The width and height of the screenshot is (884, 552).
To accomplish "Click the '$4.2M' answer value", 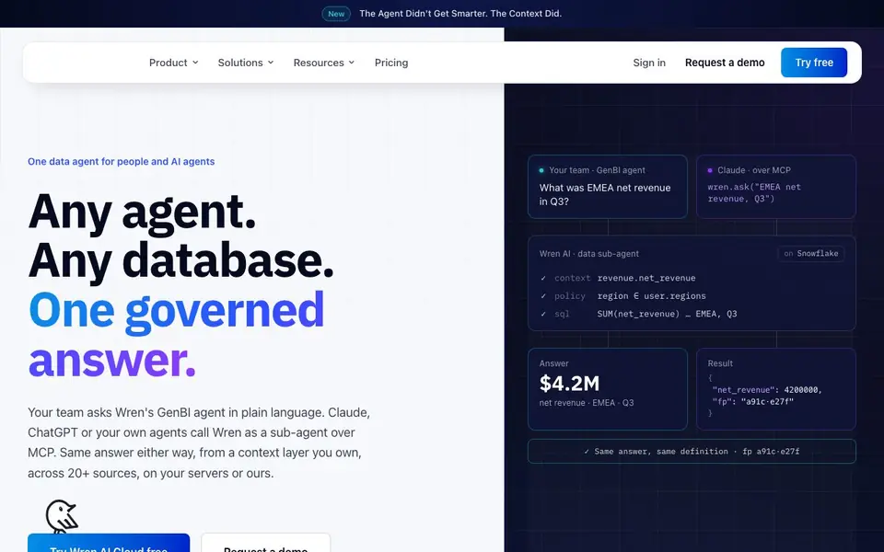I will pyautogui.click(x=569, y=384).
